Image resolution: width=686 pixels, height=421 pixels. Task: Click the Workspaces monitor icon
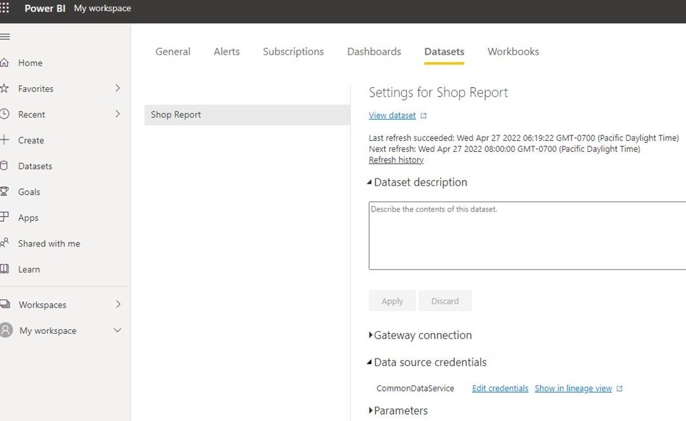(5, 304)
